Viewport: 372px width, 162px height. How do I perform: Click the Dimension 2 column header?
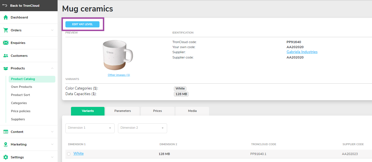[x=168, y=144]
